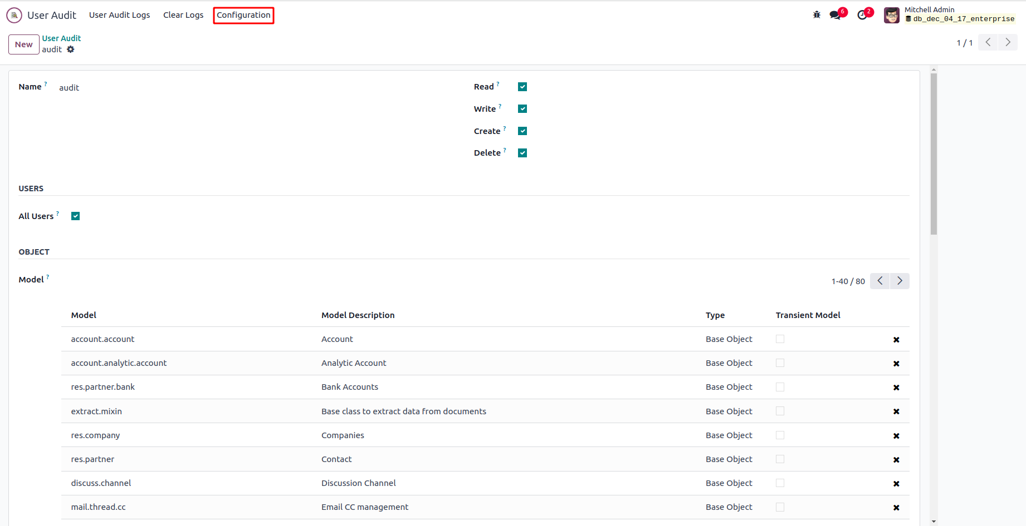Click Mitchell Admin avatar picture
Viewport: 1026px width, 526px height.
click(891, 15)
